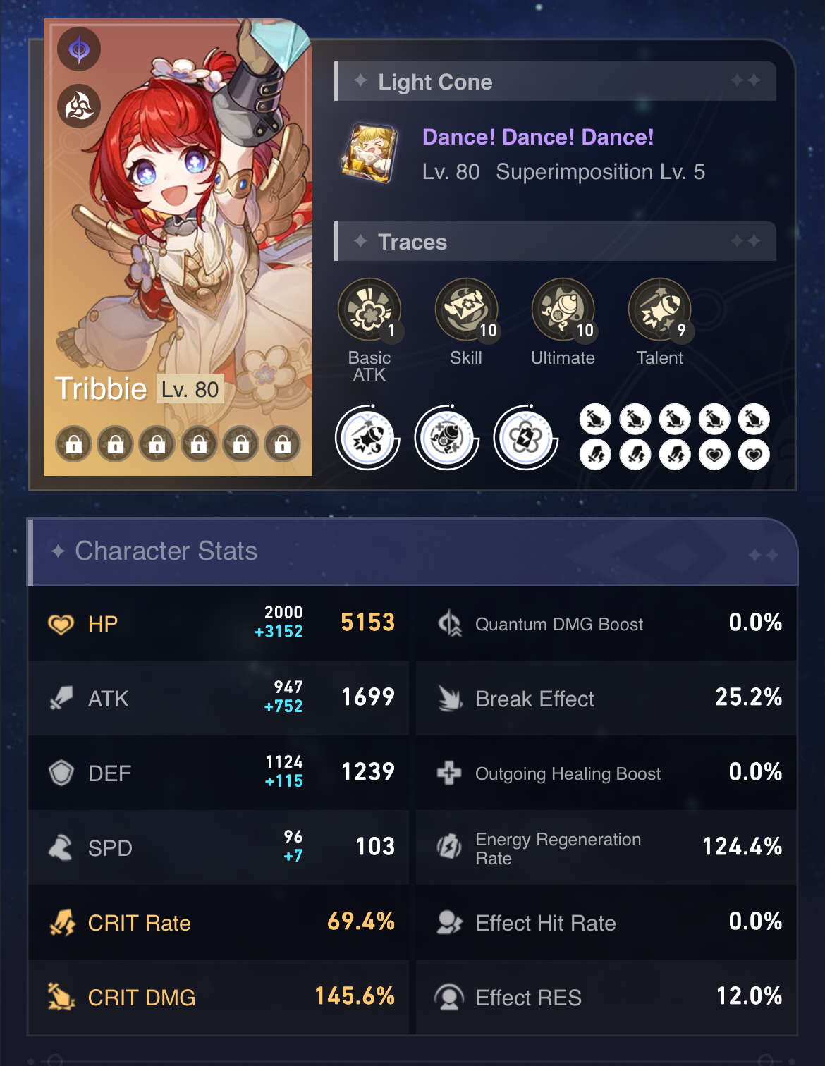Click the Light Cone section header
Screen dimensions: 825x1066
[555, 81]
